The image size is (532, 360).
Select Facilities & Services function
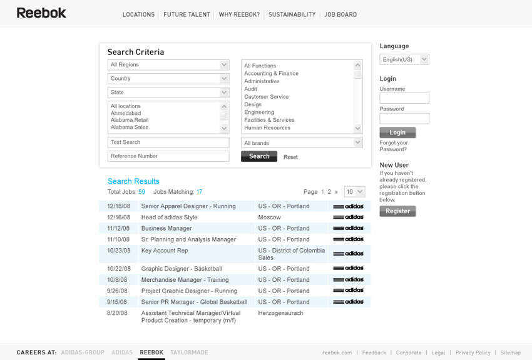269,120
